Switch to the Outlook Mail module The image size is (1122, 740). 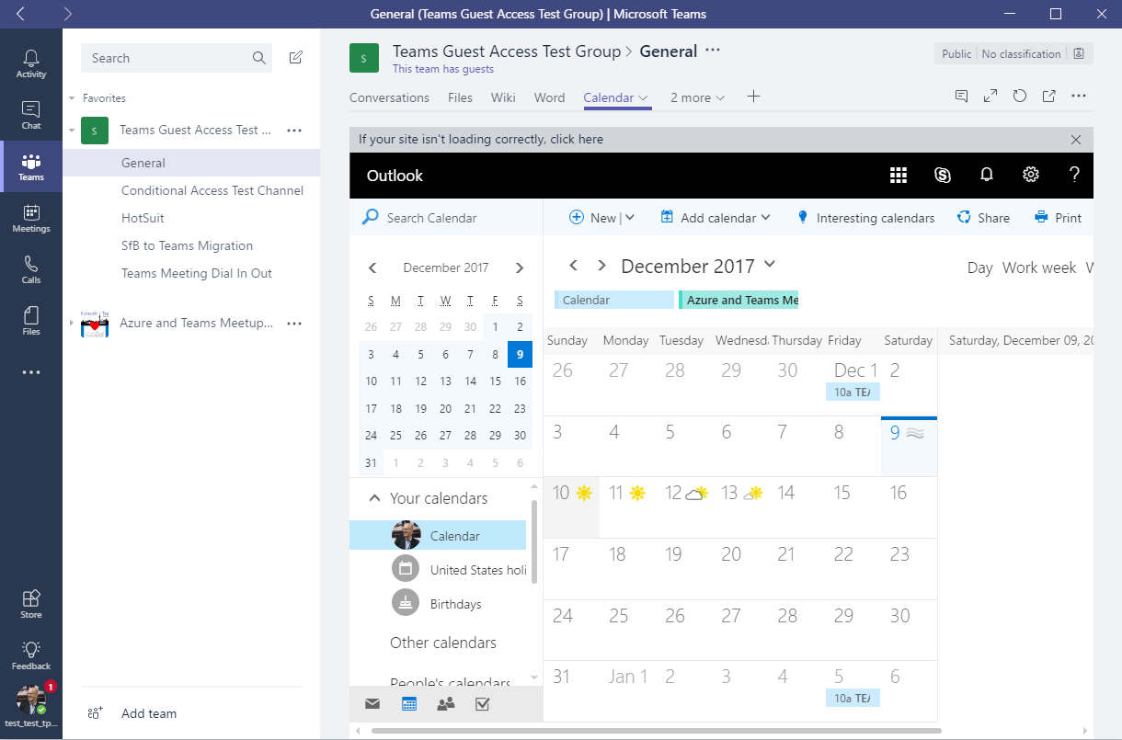tap(372, 704)
